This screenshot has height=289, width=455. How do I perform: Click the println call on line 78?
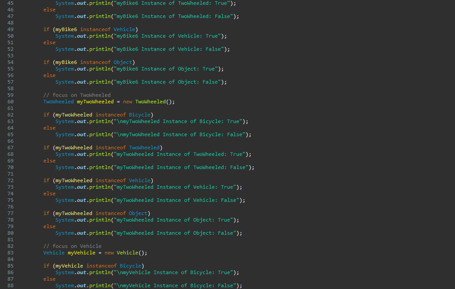101,219
